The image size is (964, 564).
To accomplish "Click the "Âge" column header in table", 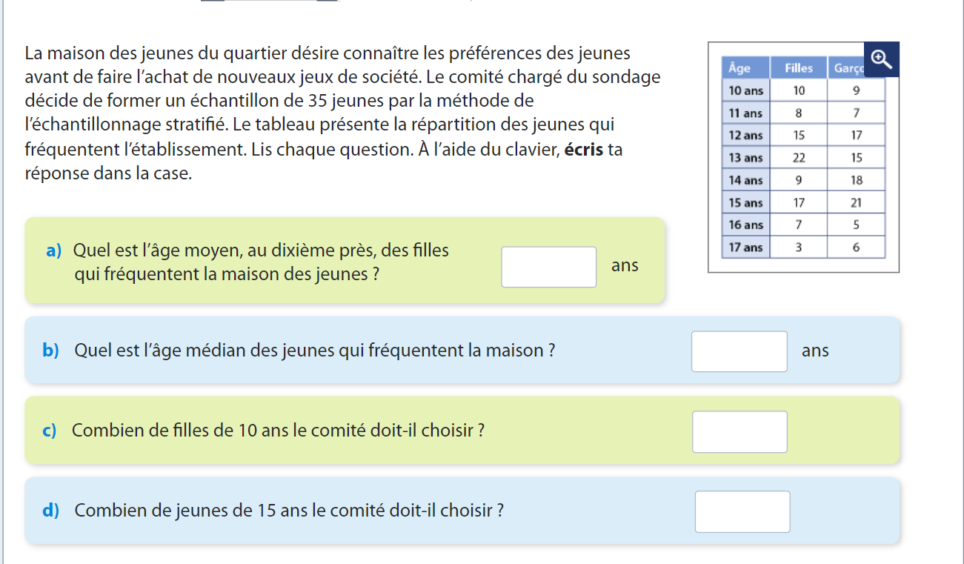I will [739, 68].
